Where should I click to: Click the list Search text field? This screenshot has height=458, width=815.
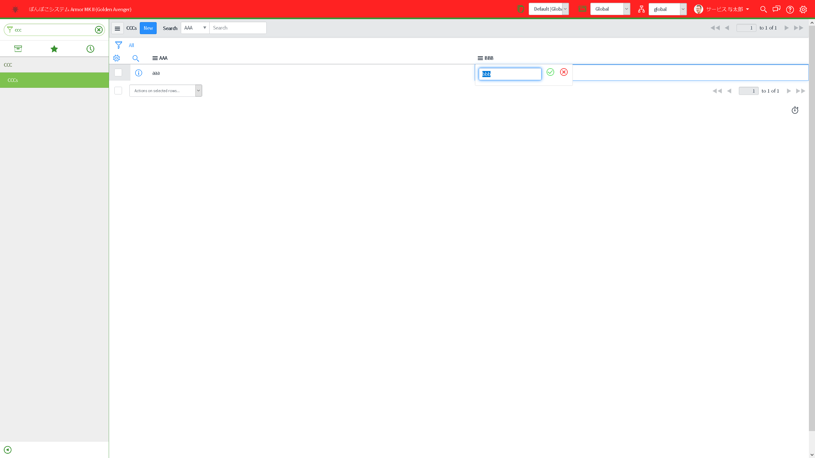238,28
